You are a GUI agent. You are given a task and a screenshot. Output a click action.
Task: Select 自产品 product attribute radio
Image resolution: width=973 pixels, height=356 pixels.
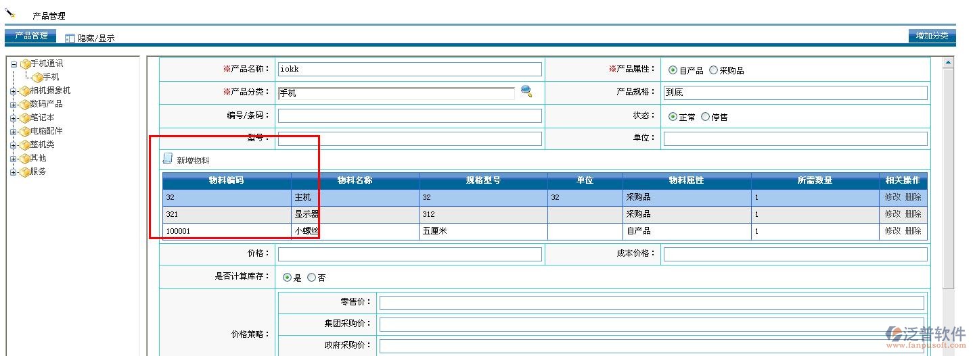pos(673,70)
